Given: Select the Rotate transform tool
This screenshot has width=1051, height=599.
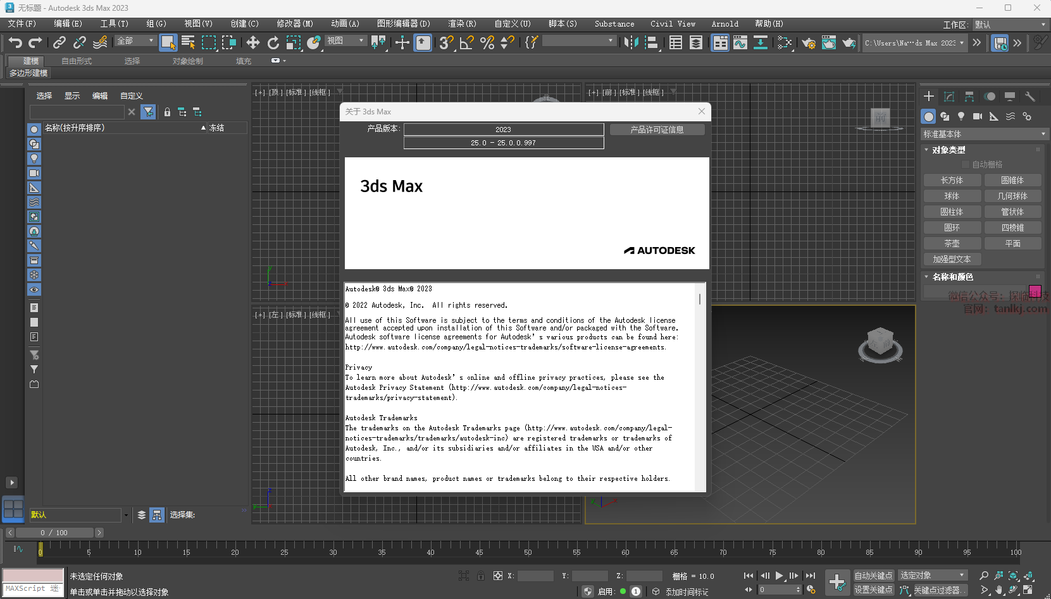Looking at the screenshot, I should click(x=273, y=42).
